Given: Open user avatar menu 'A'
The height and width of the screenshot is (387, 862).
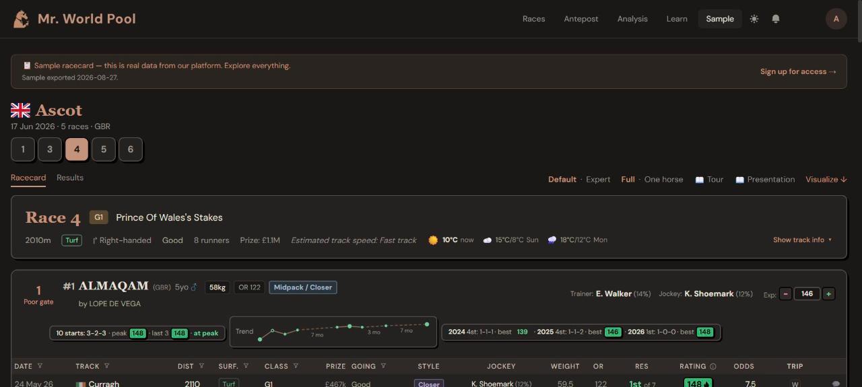Looking at the screenshot, I should 836,19.
